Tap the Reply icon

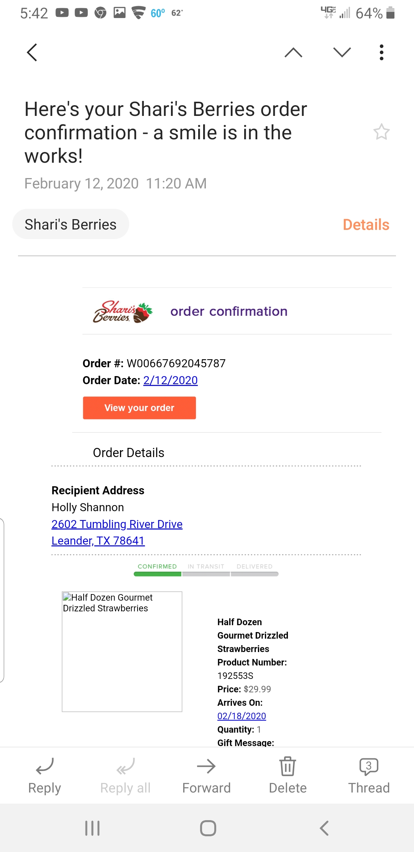coord(44,775)
